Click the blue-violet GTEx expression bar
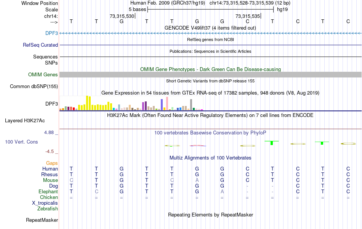The width and height of the screenshot is (362, 229). [162, 105]
